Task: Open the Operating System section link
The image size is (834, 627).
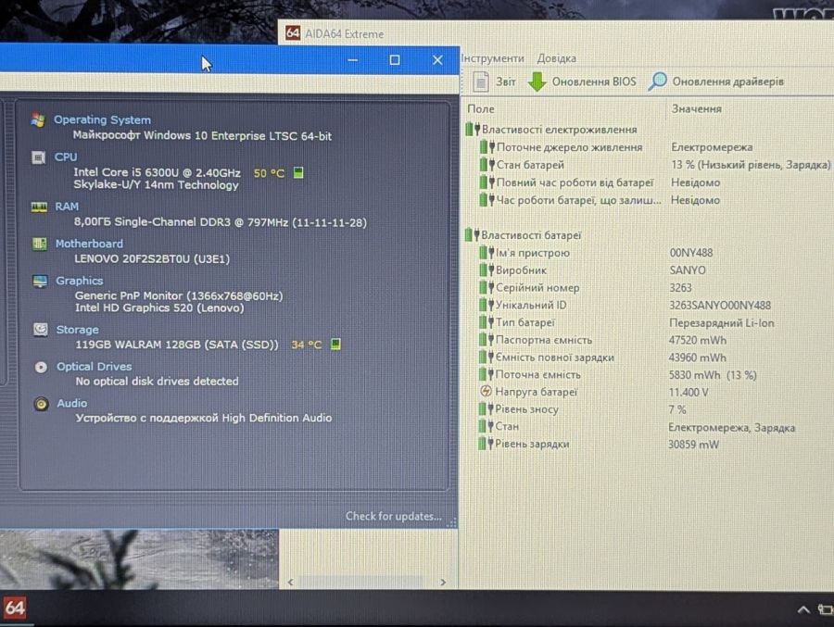Action: click(102, 119)
